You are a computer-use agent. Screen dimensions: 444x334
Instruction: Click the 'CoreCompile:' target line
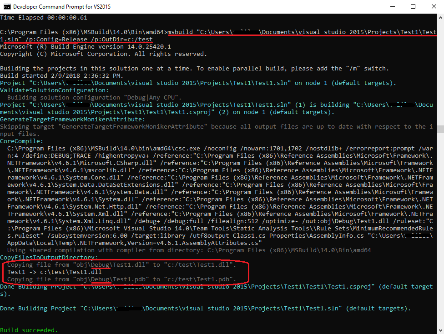pyautogui.click(x=21, y=141)
